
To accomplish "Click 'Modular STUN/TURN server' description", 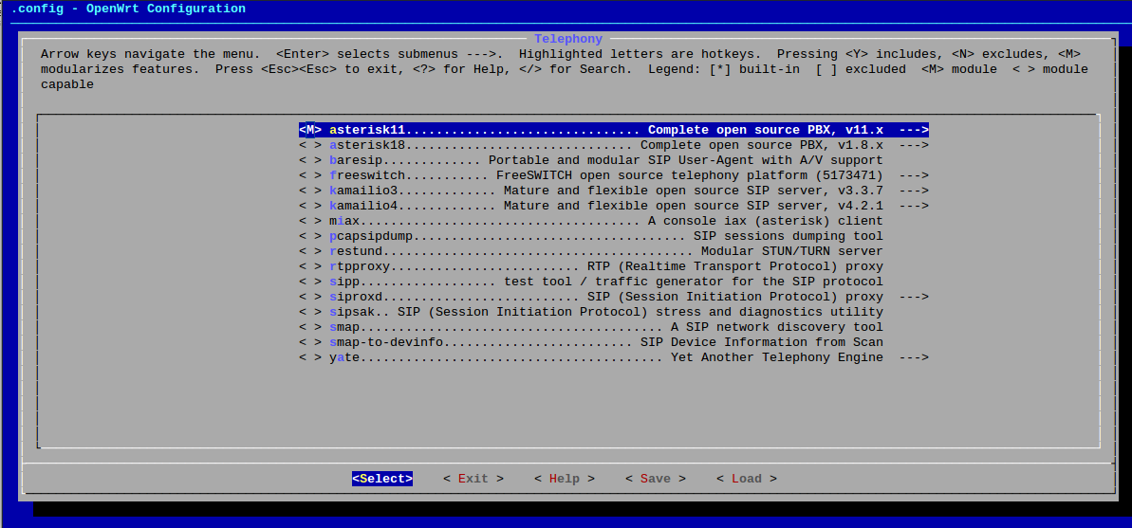I will pyautogui.click(x=792, y=251).
